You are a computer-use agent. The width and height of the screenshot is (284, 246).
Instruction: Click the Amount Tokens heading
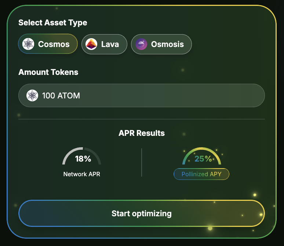(48, 72)
